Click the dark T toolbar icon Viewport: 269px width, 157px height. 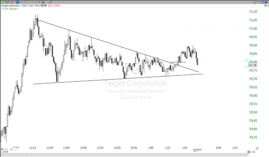[266, 2]
